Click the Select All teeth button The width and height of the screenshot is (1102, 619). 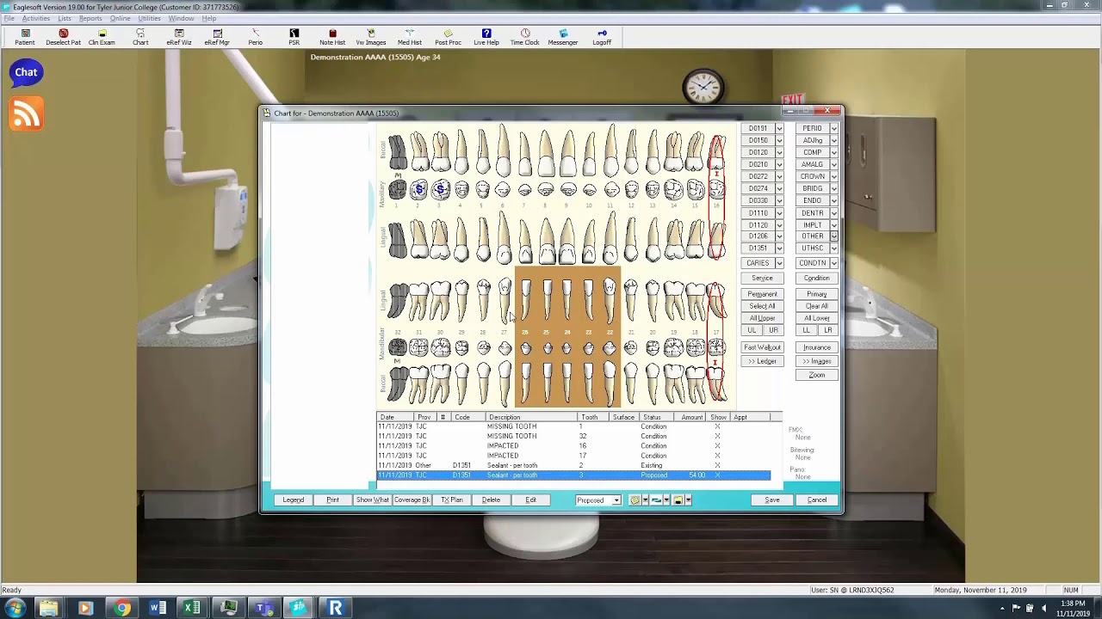click(762, 306)
